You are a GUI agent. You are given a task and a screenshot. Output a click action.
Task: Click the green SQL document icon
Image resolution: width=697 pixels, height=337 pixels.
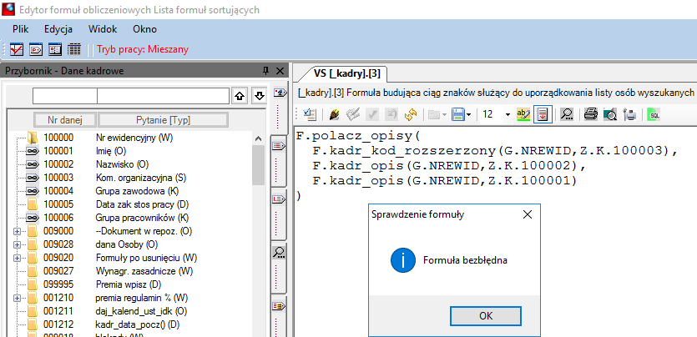pos(654,114)
